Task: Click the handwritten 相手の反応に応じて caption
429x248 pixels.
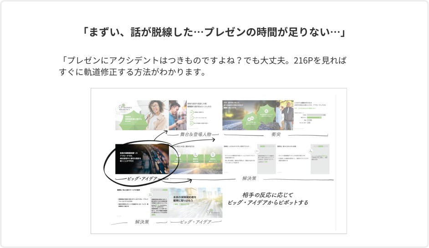Action: pyautogui.click(x=267, y=194)
